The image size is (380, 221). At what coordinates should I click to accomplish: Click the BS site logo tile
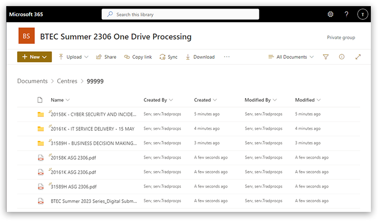[26, 36]
